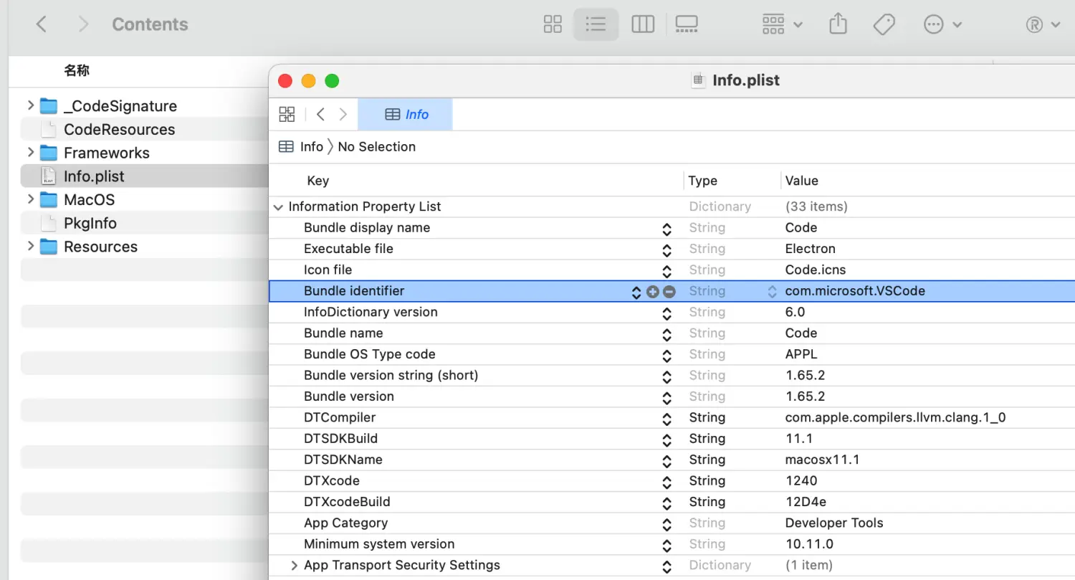Expand the Frameworks folder
1075x580 pixels.
[x=30, y=153]
